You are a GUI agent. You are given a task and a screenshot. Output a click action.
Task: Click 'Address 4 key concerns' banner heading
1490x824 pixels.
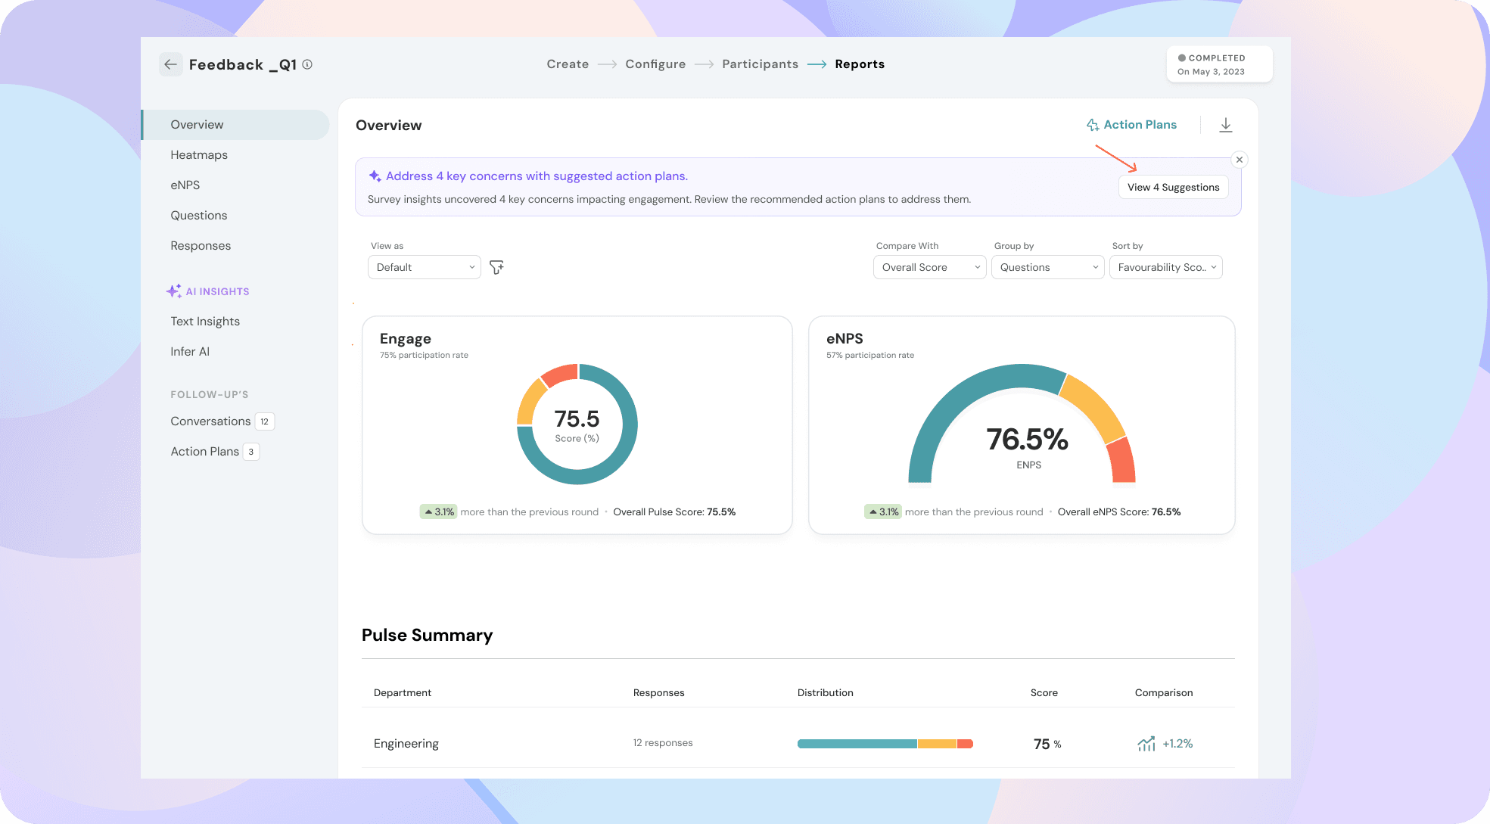point(537,176)
